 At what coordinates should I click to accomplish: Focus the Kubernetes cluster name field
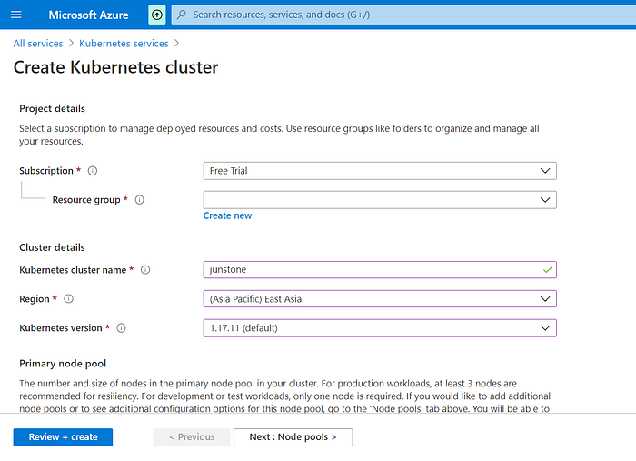click(380, 270)
